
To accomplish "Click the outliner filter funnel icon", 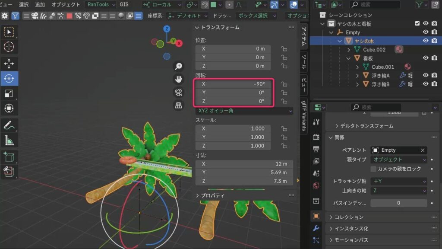I will [x=420, y=4].
